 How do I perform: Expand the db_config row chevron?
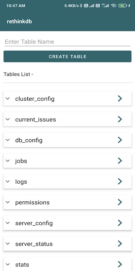tap(7, 140)
